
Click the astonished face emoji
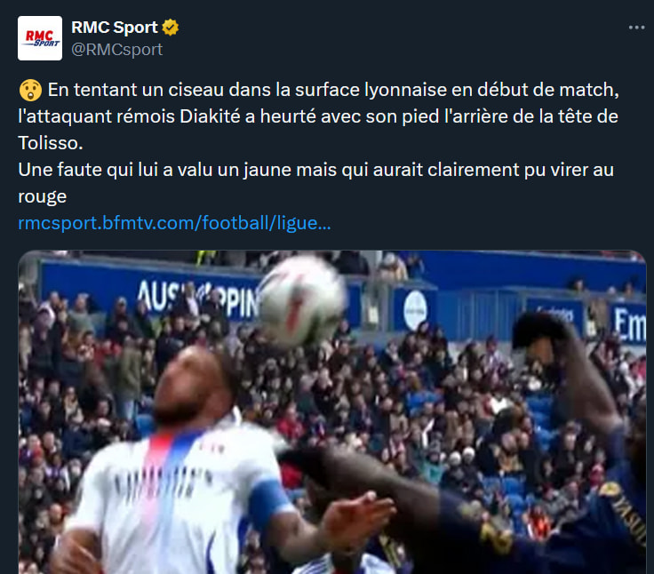pyautogui.click(x=30, y=90)
